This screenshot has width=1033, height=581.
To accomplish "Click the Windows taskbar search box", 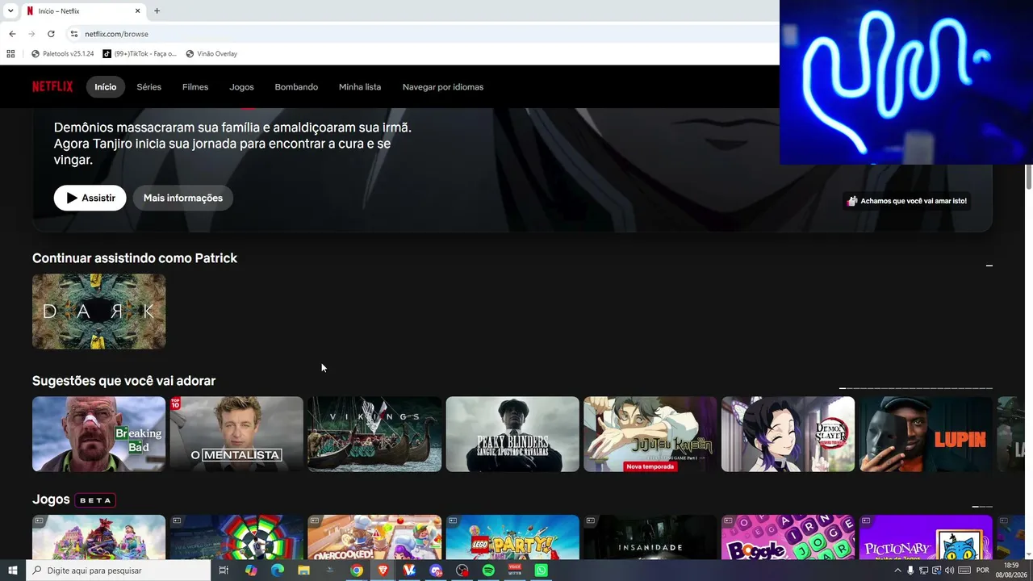I will tap(119, 571).
